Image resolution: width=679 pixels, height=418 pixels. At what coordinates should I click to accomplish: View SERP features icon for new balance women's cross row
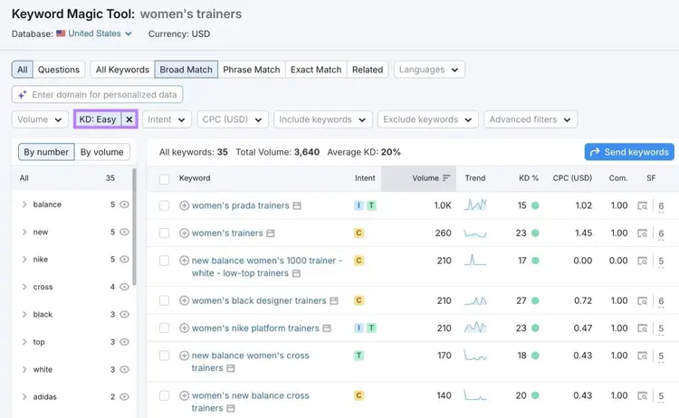(643, 356)
